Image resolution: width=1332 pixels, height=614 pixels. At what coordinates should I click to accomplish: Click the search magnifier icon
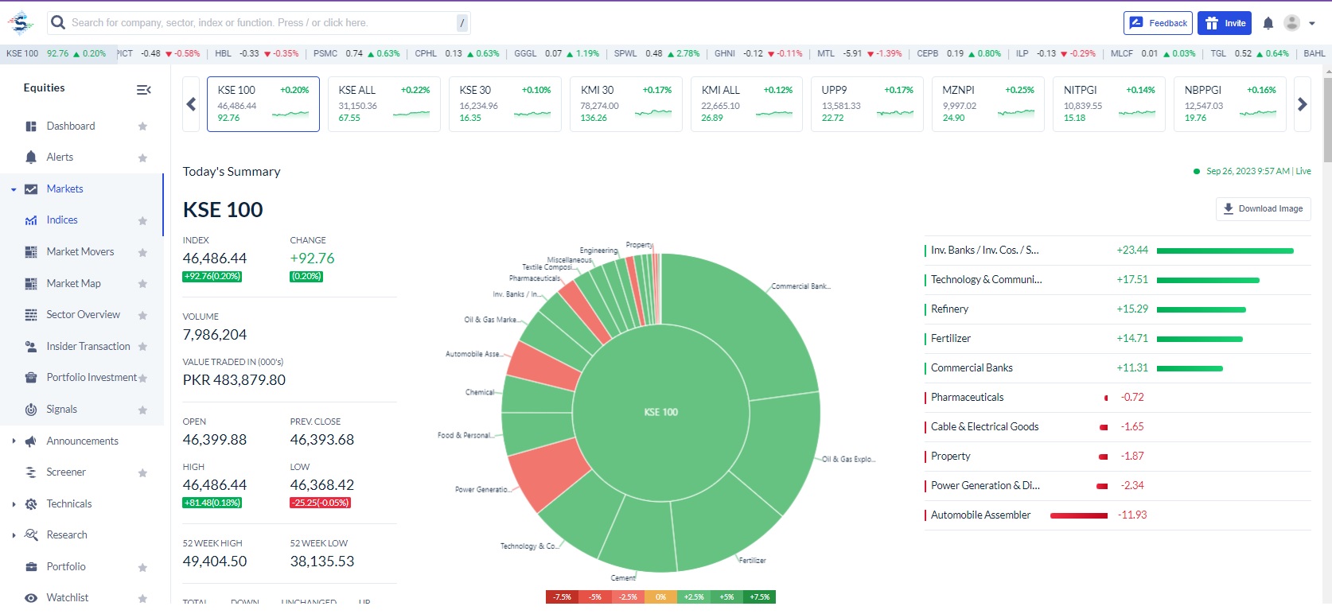58,22
